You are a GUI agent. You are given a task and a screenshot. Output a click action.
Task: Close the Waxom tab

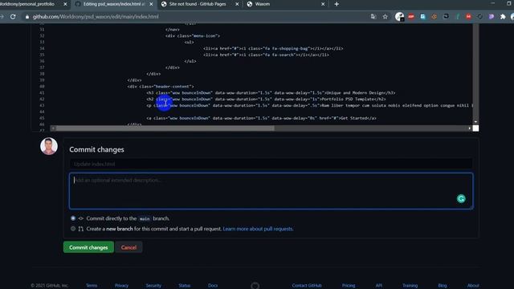(x=323, y=4)
